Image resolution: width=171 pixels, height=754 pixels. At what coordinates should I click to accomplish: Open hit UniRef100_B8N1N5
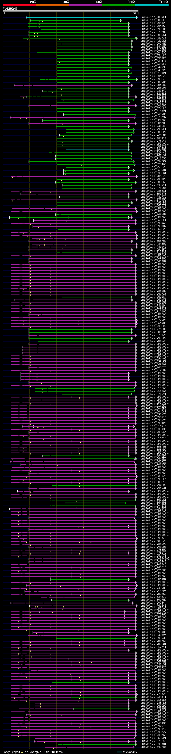[x=153, y=47]
